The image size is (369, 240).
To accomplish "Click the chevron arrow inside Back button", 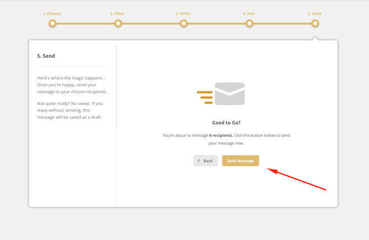I will (199, 161).
